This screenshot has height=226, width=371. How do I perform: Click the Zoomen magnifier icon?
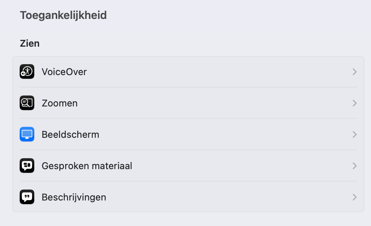tap(27, 103)
